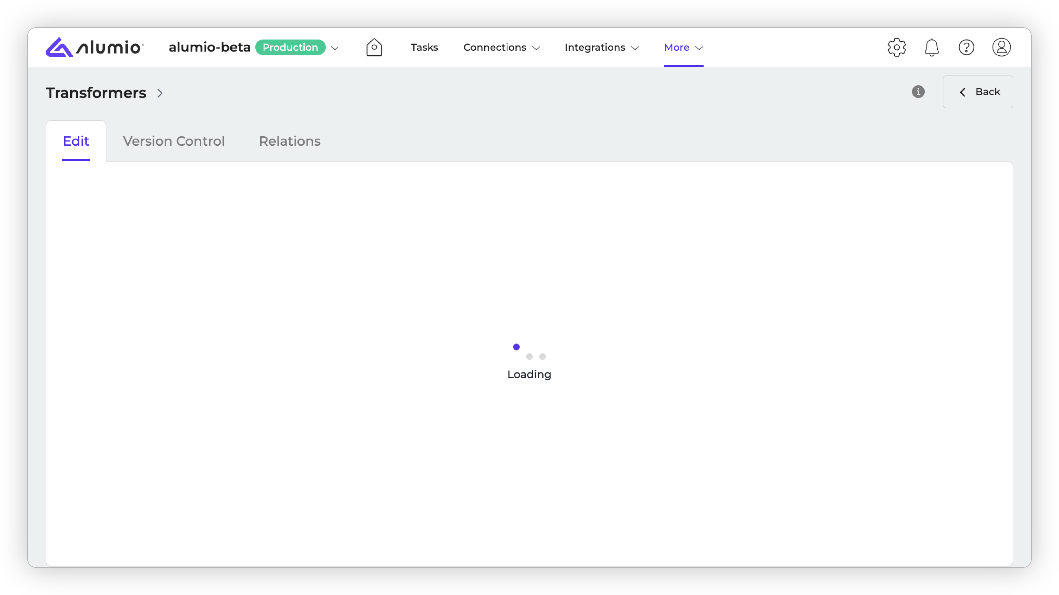Click the Loading indicator dots
The height and width of the screenshot is (595, 1059).
[x=529, y=352]
